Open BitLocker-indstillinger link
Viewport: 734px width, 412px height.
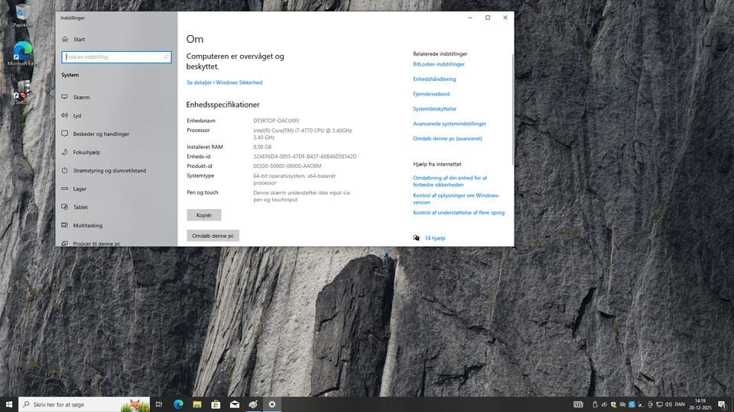click(x=438, y=65)
